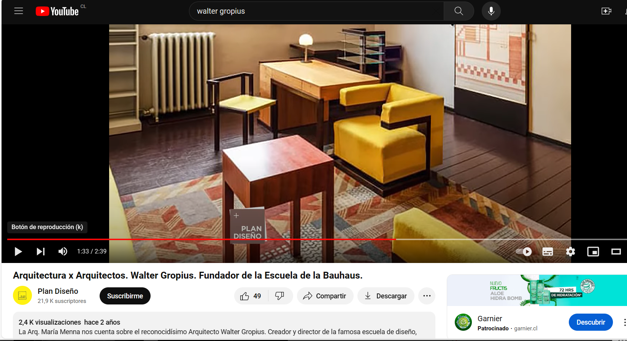This screenshot has height=341, width=627.
Task: Dislike the video
Action: [280, 296]
